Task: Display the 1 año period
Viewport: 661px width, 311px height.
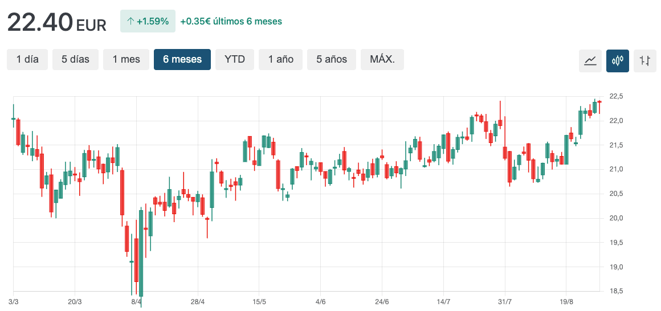Action: click(x=280, y=59)
